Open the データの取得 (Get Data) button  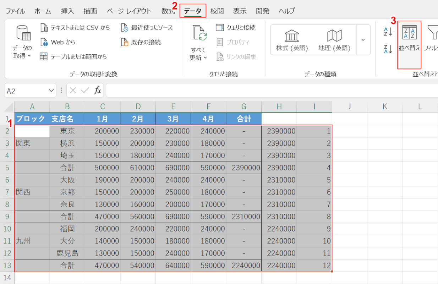coord(22,42)
